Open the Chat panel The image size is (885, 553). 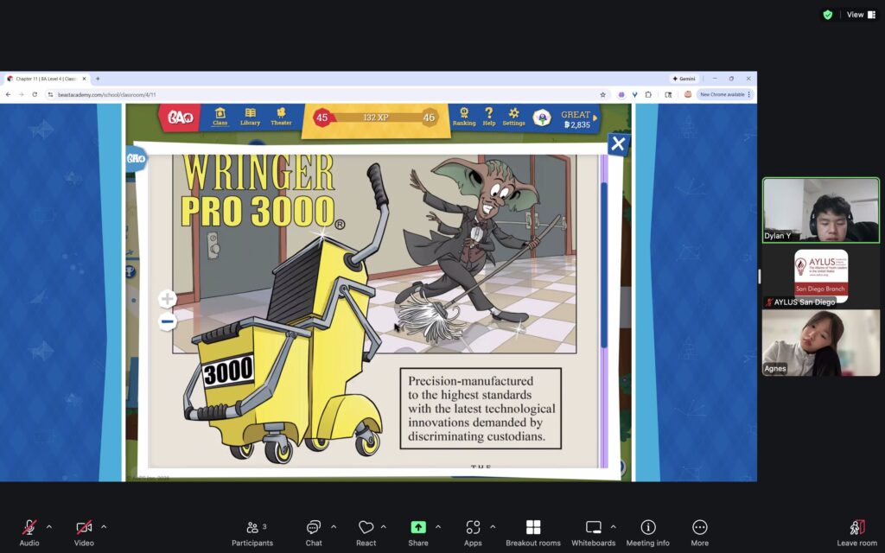coord(314,528)
